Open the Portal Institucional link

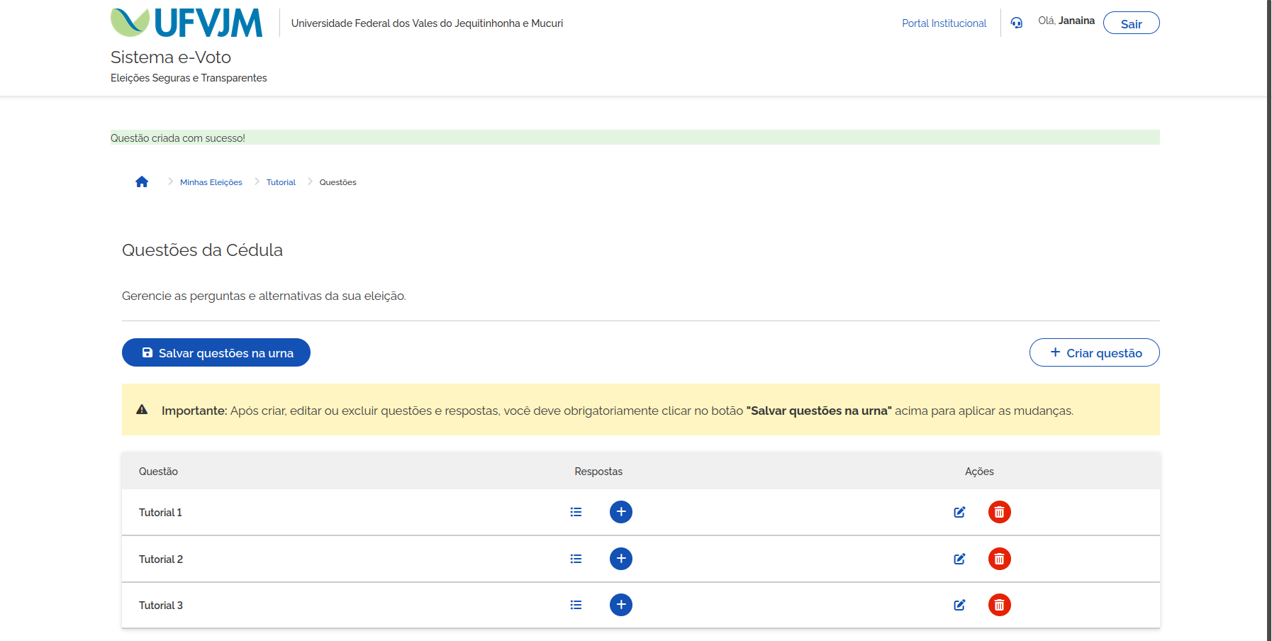click(944, 23)
